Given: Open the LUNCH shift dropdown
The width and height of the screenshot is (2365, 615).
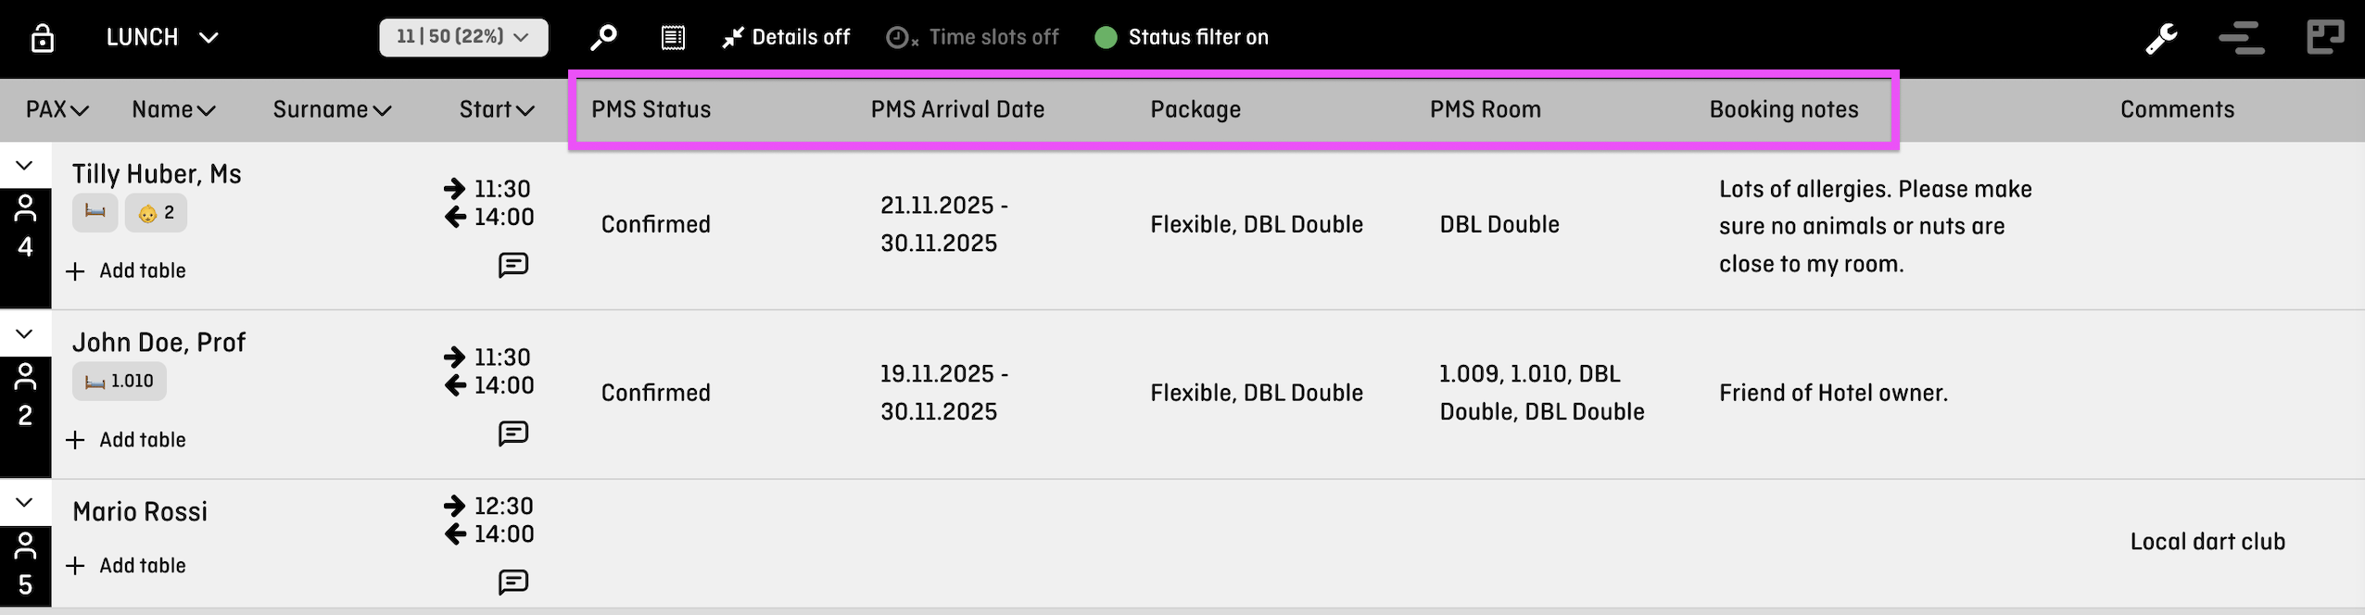Looking at the screenshot, I should pos(162,37).
